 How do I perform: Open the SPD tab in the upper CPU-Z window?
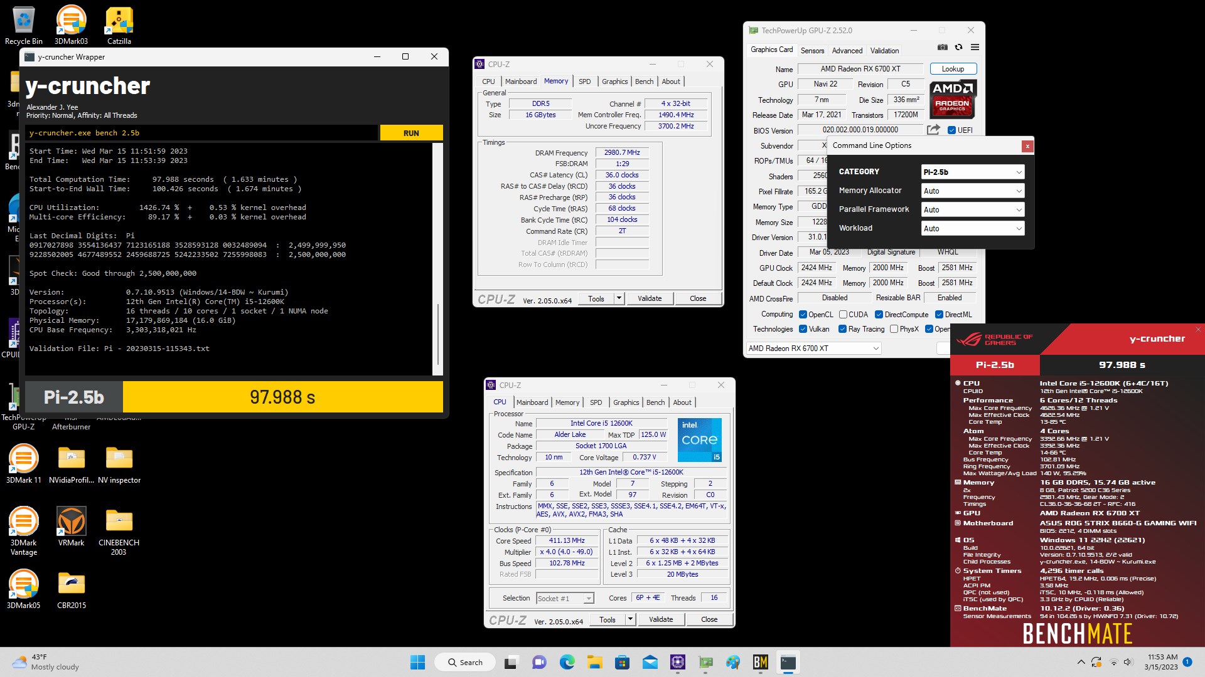584,81
